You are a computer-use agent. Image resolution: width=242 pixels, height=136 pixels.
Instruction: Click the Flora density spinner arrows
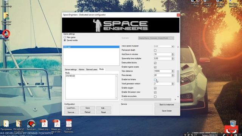tap(173, 75)
